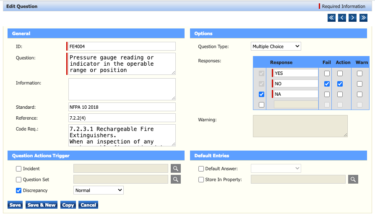Viewport: 375px width, 215px height.
Task: Expand the Discrepancy Normal dropdown
Action: click(x=99, y=190)
